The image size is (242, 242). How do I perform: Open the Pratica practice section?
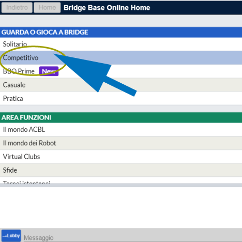point(121,98)
